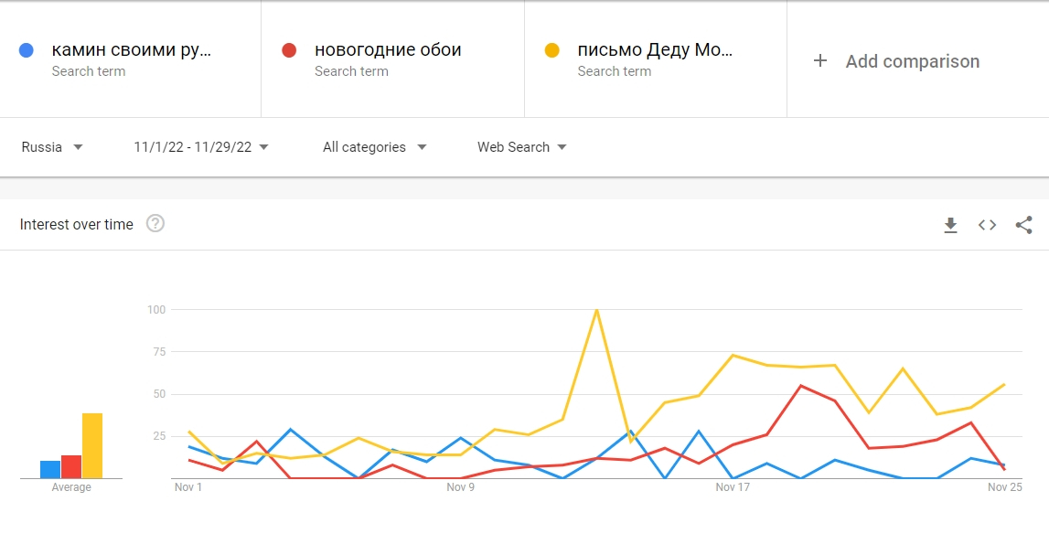Image resolution: width=1049 pixels, height=555 pixels.
Task: Click the yellow line peak at 100
Action: 596,310
